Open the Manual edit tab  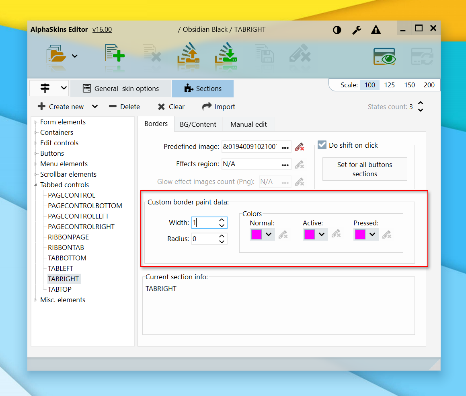pos(249,124)
